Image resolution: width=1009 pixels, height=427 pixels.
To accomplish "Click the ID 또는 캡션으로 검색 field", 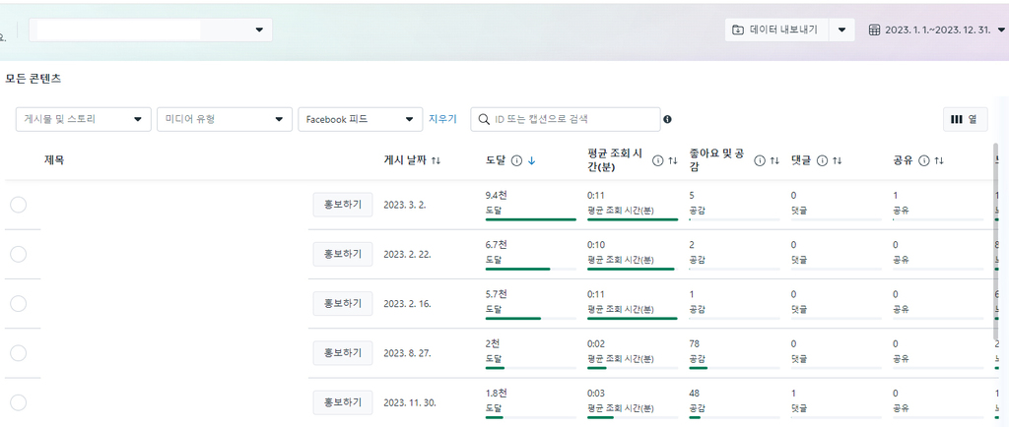I will tap(566, 119).
